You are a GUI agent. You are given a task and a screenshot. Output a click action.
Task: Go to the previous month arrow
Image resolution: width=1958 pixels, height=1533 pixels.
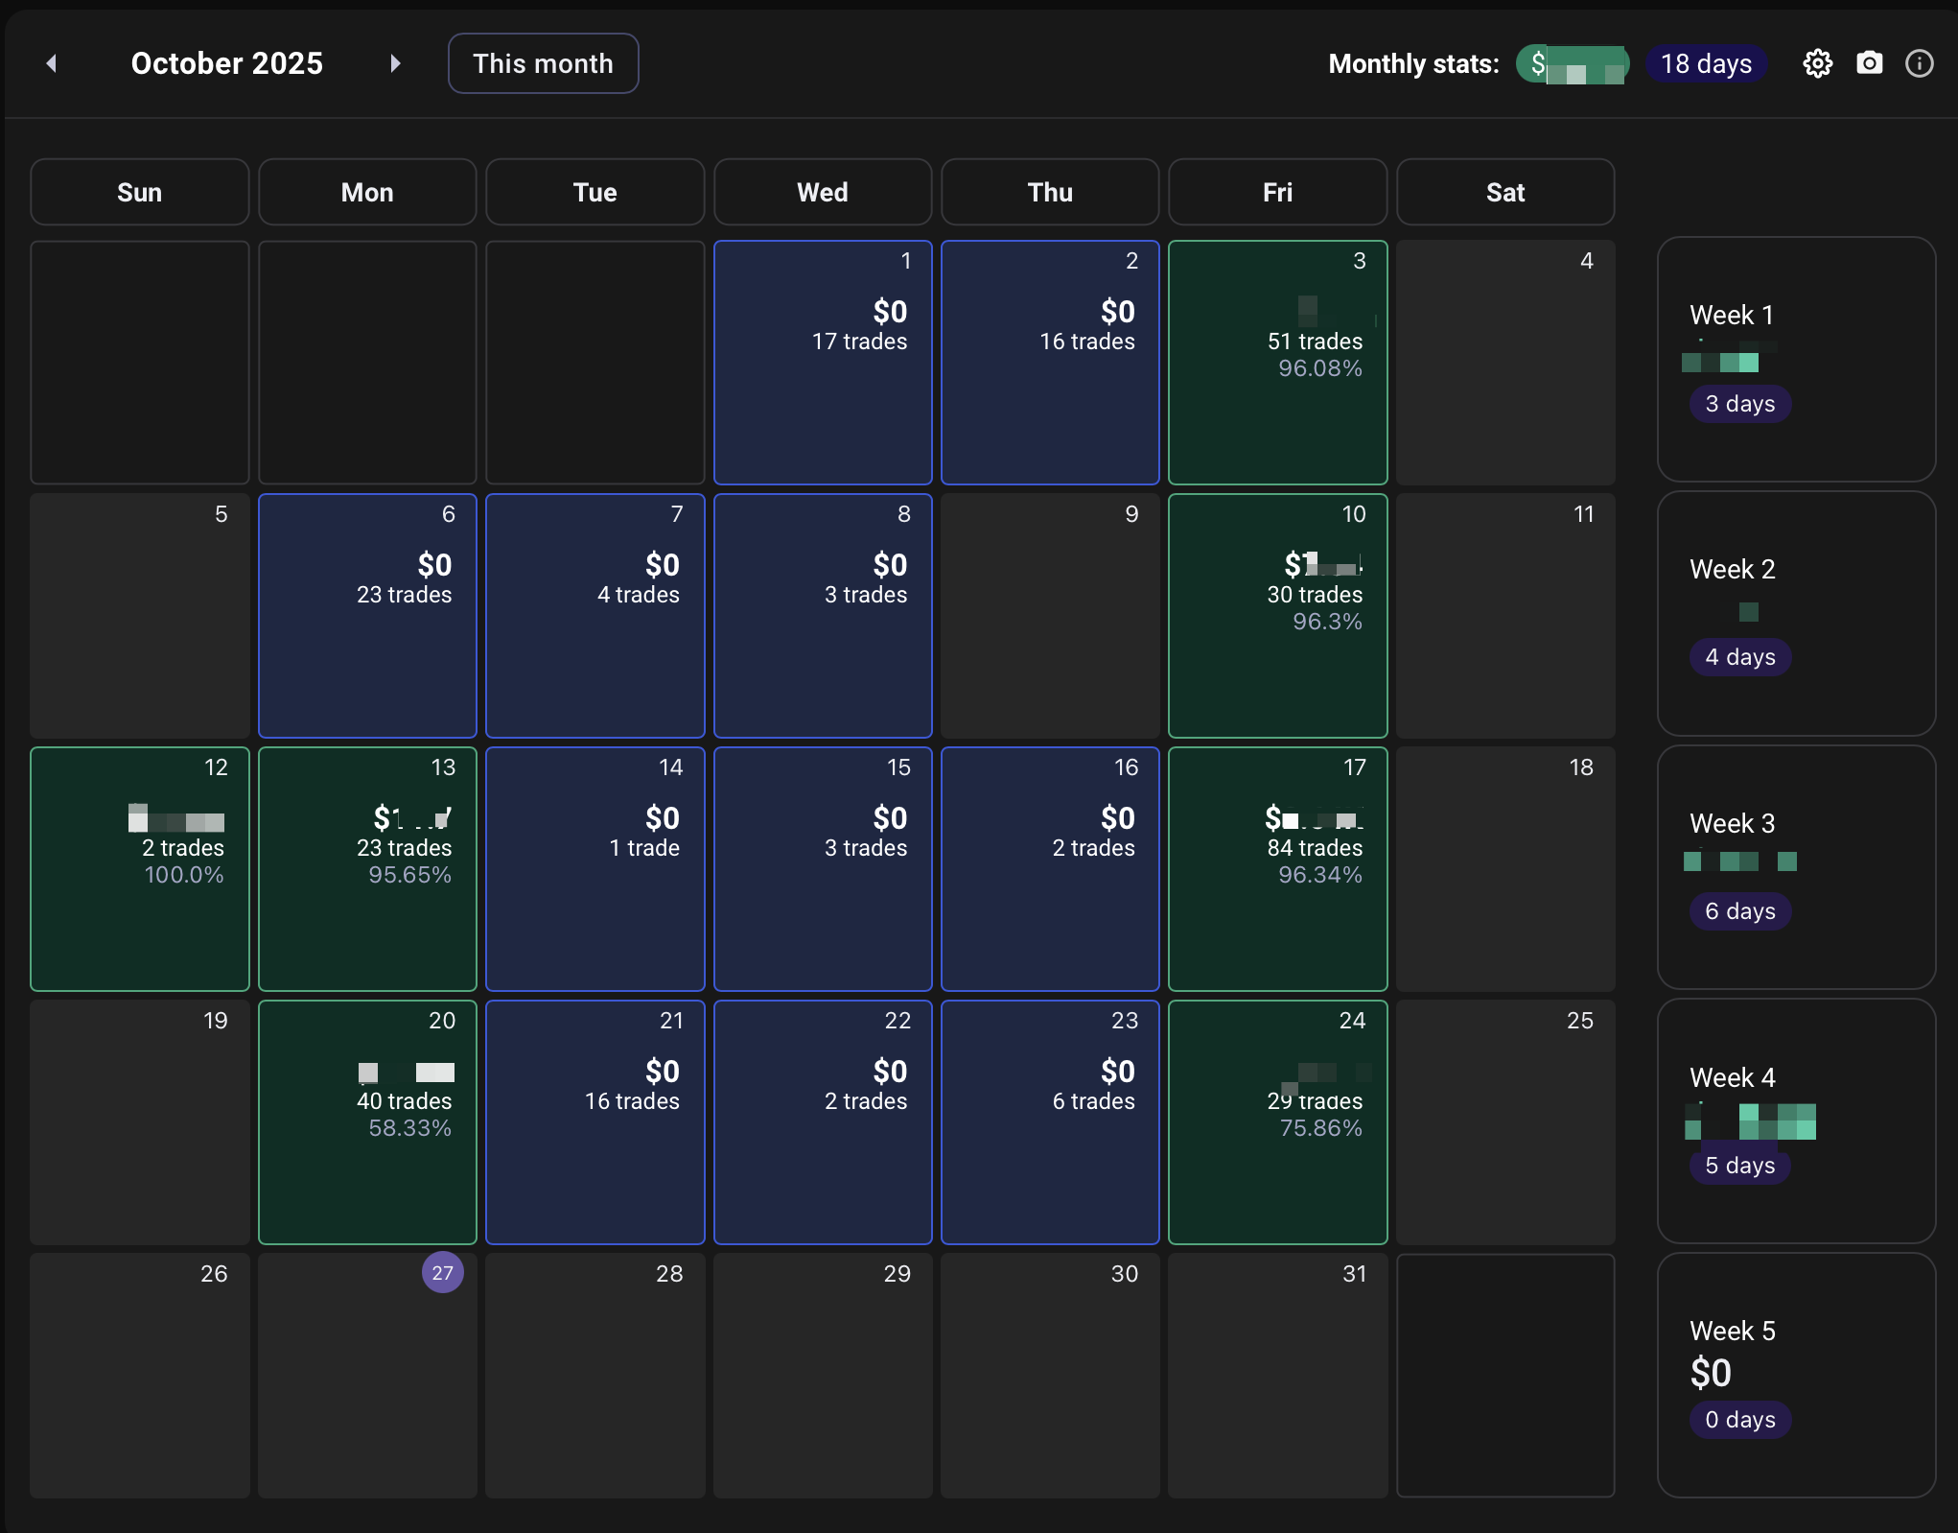[x=52, y=63]
